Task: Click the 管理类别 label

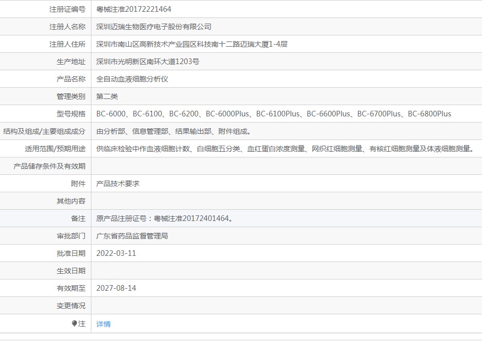Action: [71, 96]
